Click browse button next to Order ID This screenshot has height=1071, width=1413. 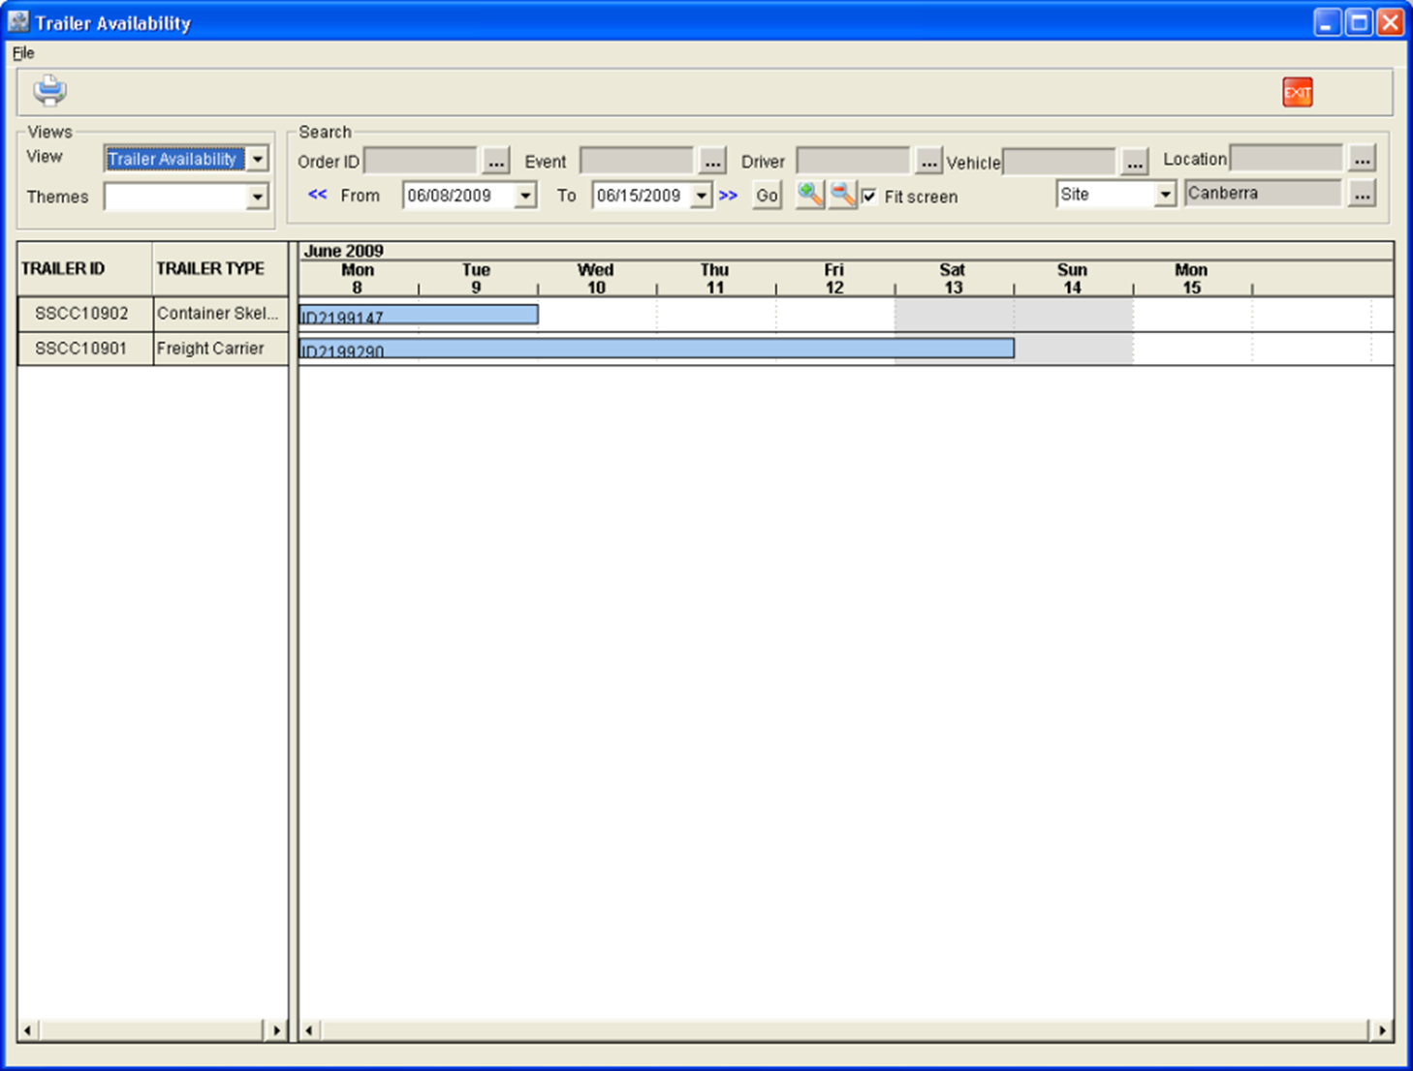click(x=495, y=161)
